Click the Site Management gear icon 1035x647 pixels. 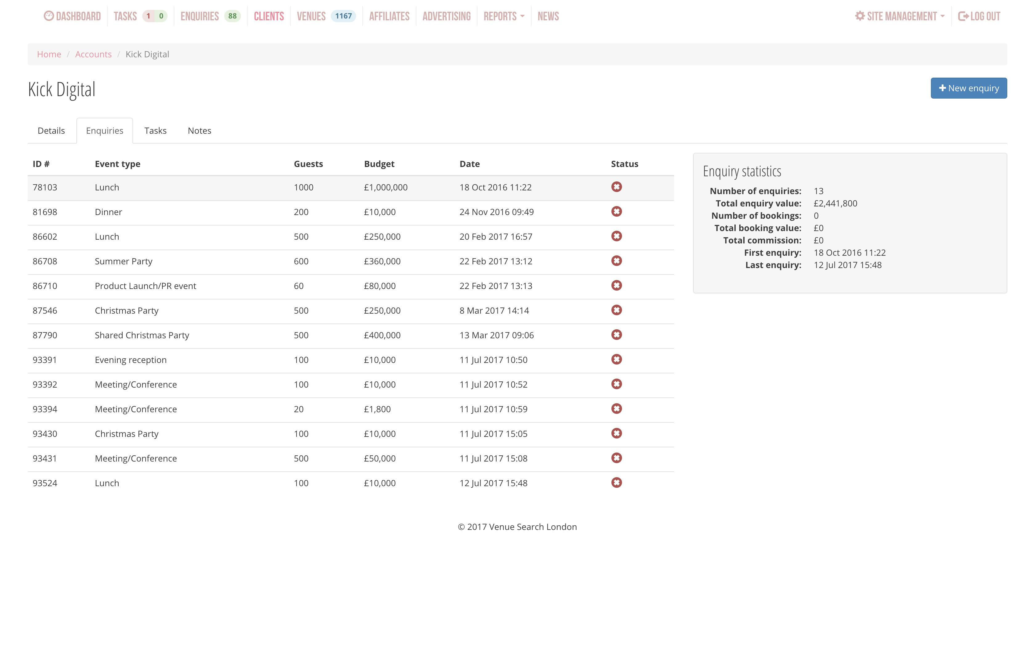click(x=860, y=16)
